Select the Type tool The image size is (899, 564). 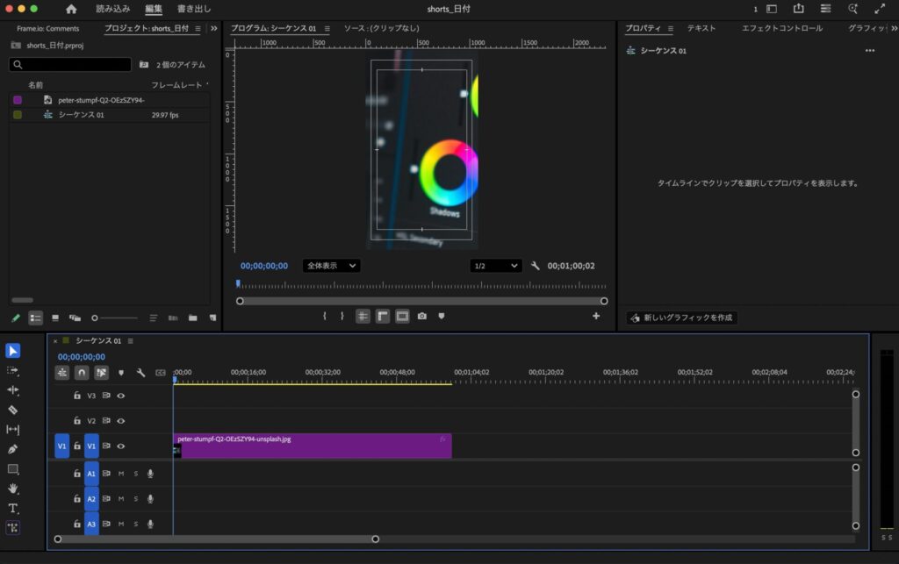pyautogui.click(x=13, y=508)
